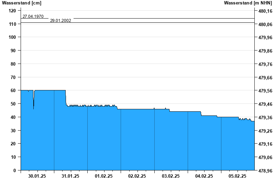This screenshot has width=275, height=189.
Task: Click the 0 value on left axis
Action: 14,170
